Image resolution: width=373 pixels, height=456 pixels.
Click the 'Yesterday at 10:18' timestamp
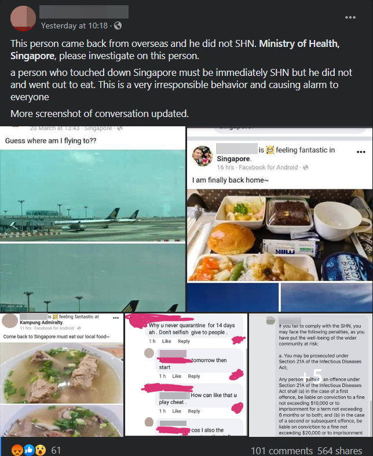click(74, 25)
